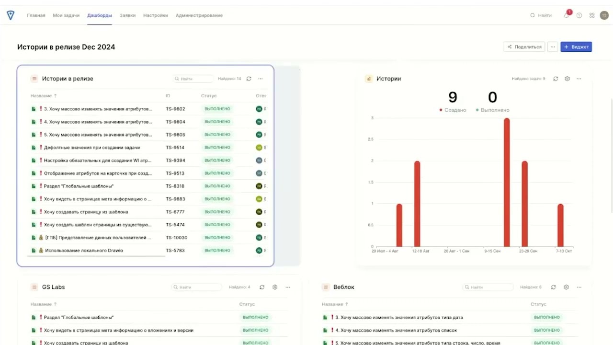The height and width of the screenshot is (345, 613).
Task: Click the TS-9394 ID cell
Action: click(175, 161)
